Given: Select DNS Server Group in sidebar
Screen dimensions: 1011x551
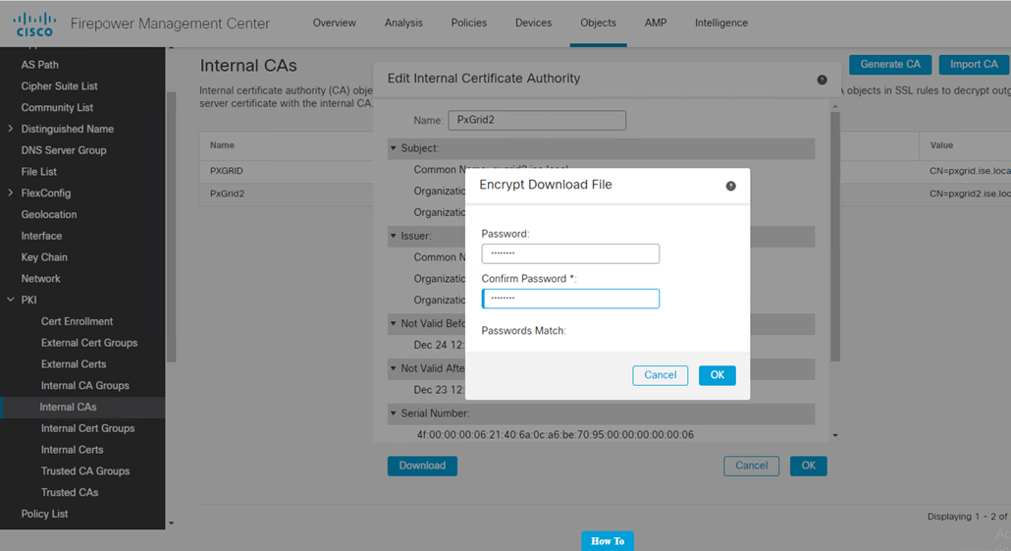Looking at the screenshot, I should (64, 150).
